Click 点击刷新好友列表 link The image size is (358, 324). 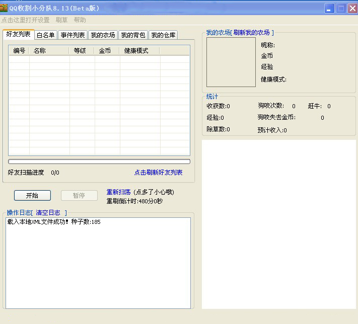(159, 173)
